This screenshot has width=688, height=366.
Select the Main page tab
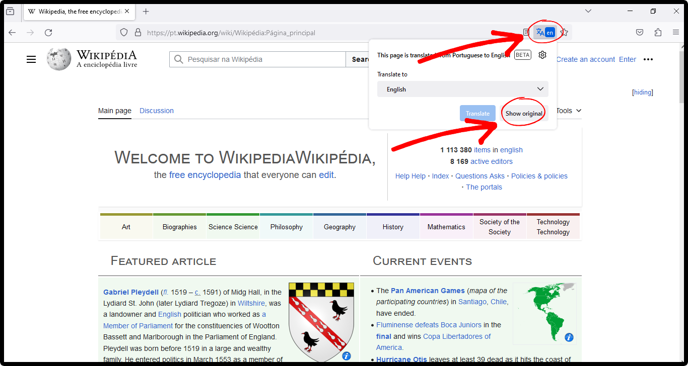click(115, 111)
